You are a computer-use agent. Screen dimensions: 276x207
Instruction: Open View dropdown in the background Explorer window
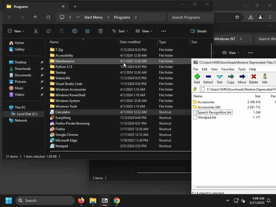pyautogui.click(x=231, y=53)
